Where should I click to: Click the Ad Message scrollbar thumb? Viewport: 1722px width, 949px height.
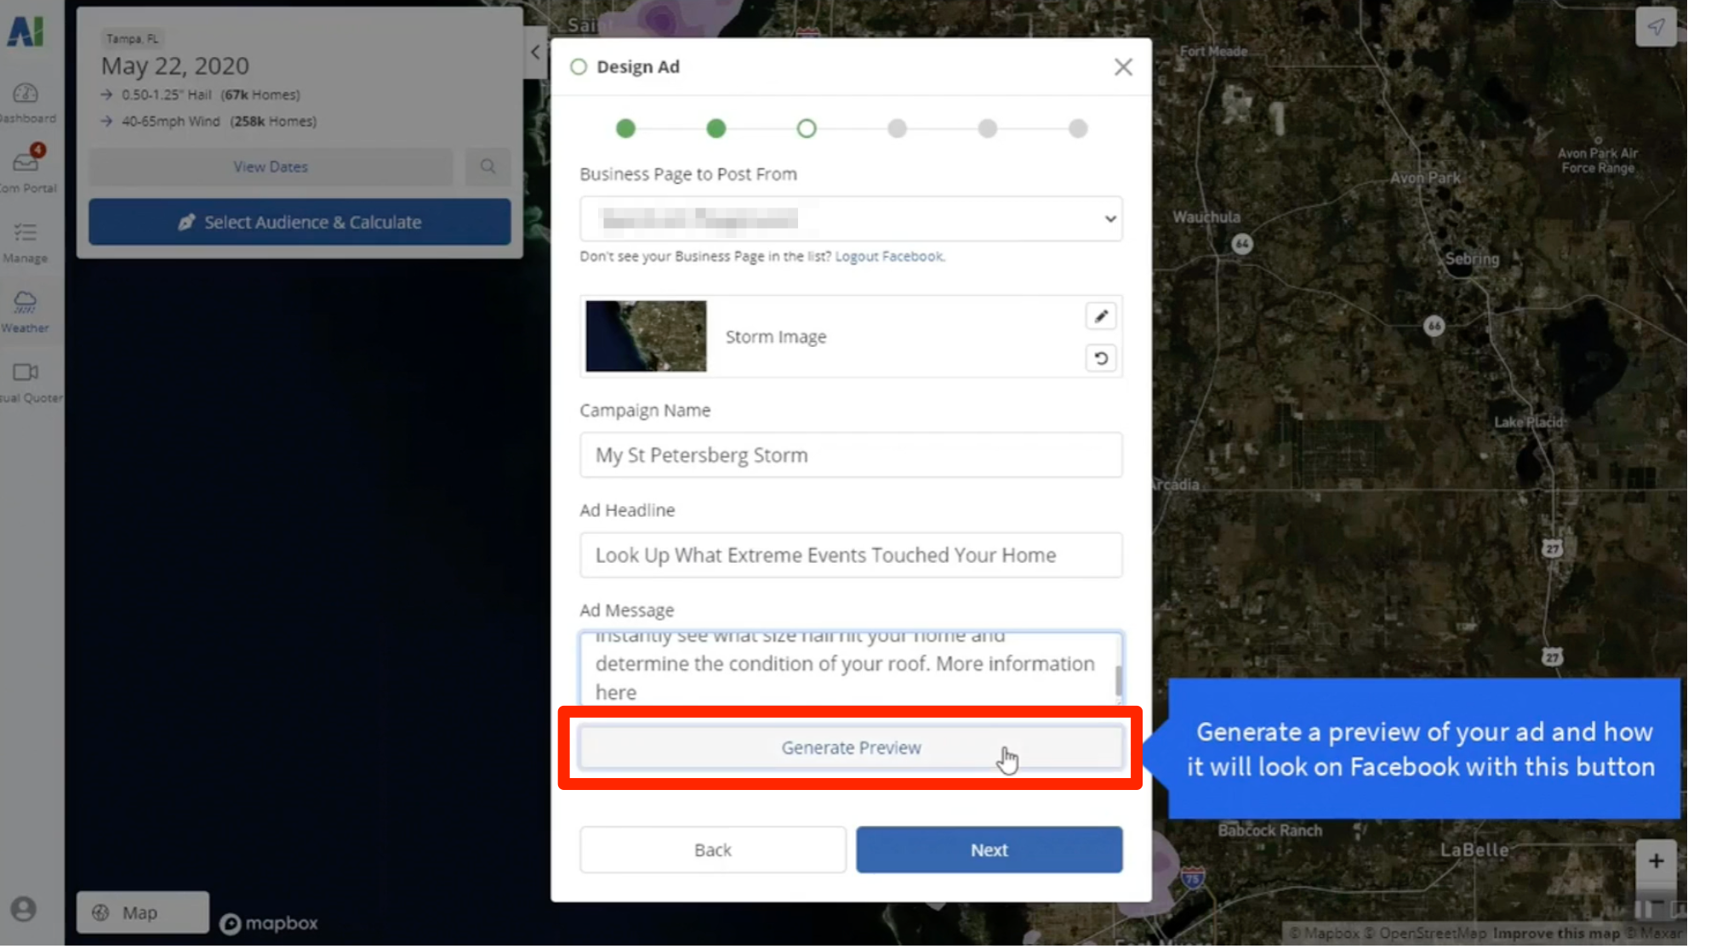[x=1118, y=680]
